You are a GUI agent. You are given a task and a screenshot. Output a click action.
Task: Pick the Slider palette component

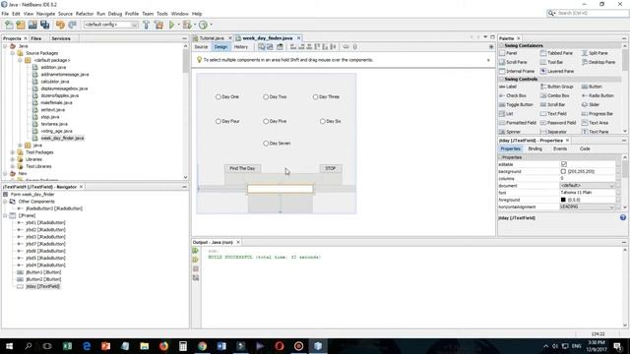coord(591,104)
